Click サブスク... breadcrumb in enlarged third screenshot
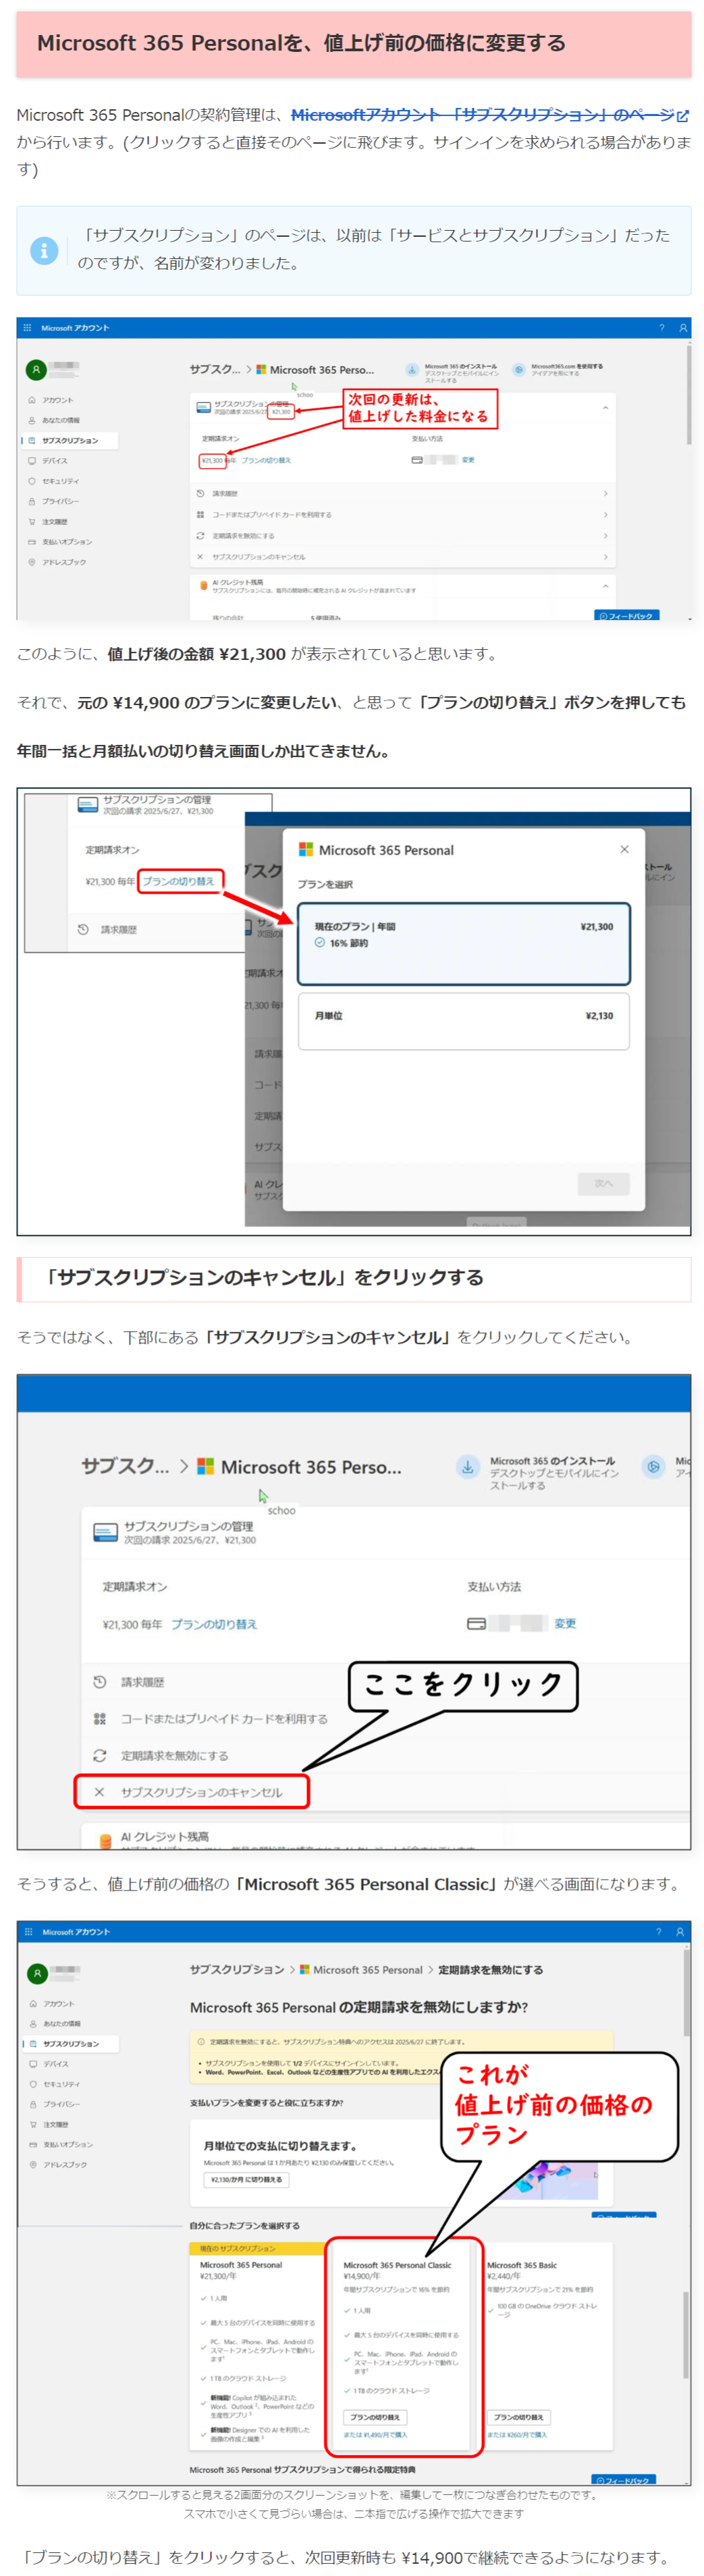The image size is (704, 2576). (x=125, y=1466)
